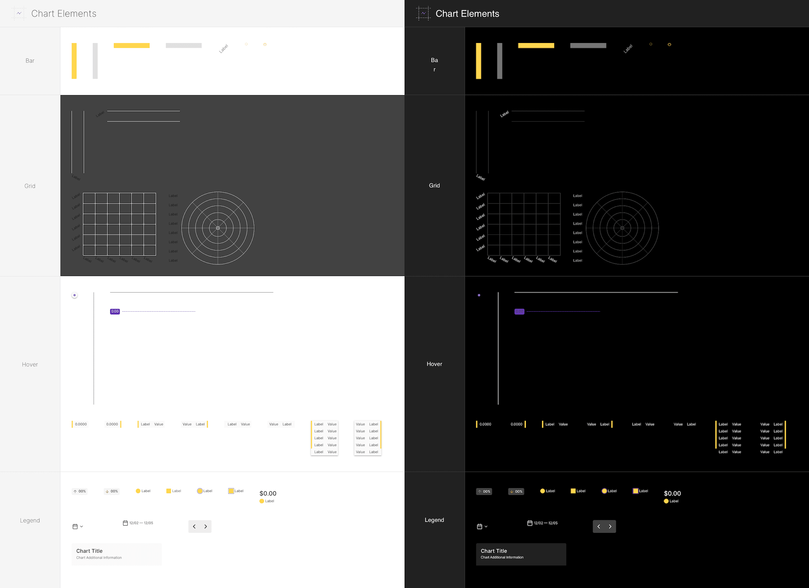Click the next chevron in dark theme stepper

click(x=610, y=527)
